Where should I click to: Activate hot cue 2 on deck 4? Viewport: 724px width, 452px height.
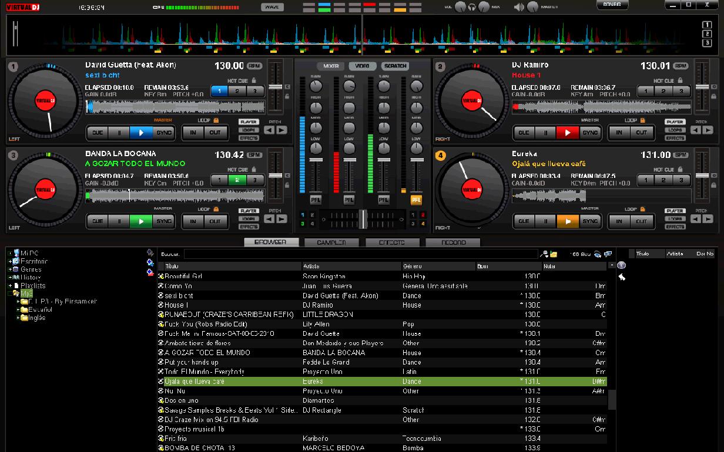click(663, 181)
